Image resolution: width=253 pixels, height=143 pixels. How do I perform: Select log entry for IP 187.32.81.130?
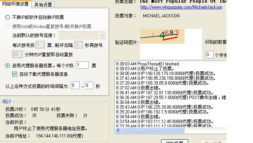click(164, 93)
